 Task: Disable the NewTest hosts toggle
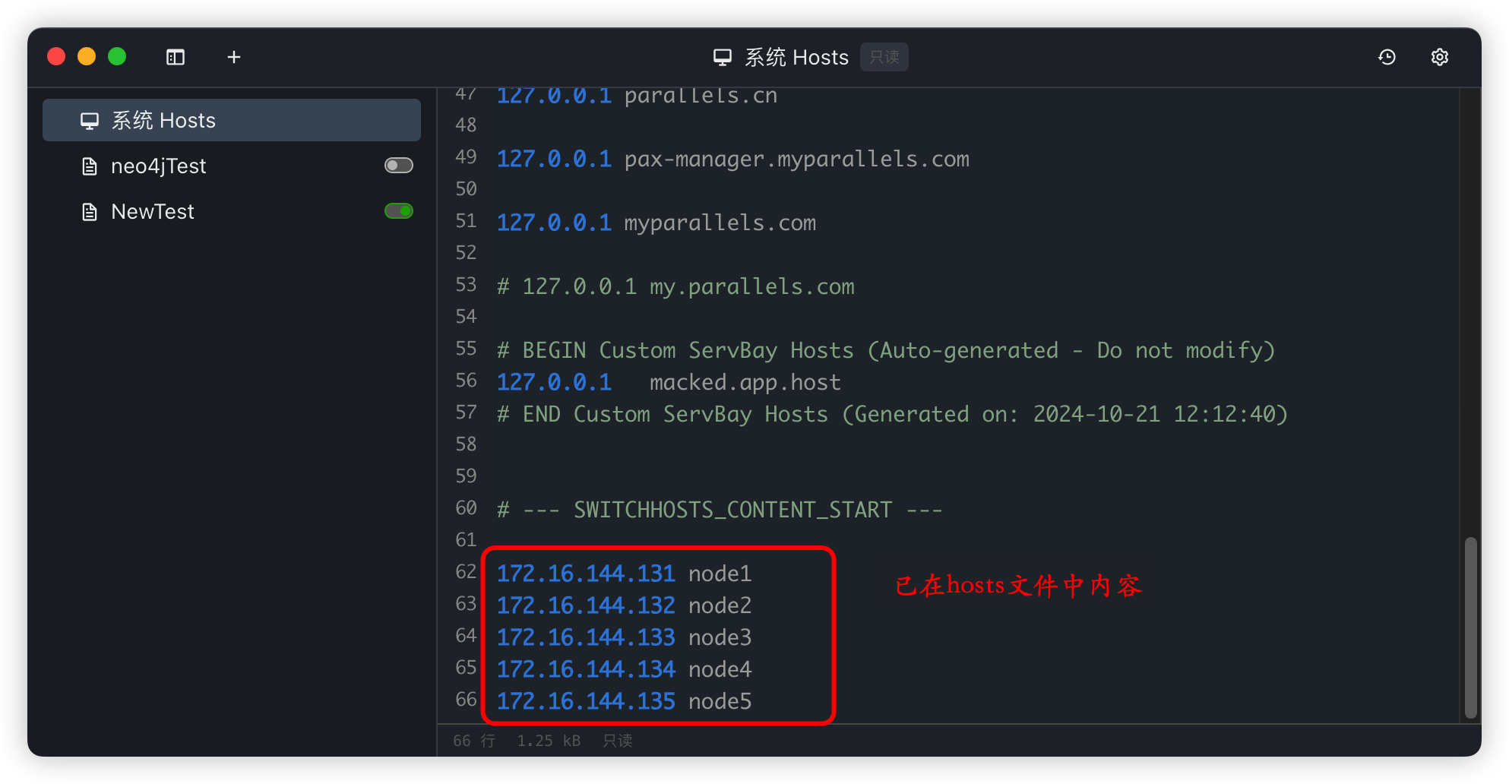click(x=398, y=211)
